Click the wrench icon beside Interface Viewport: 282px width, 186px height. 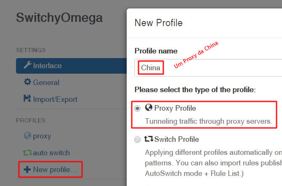pos(27,65)
